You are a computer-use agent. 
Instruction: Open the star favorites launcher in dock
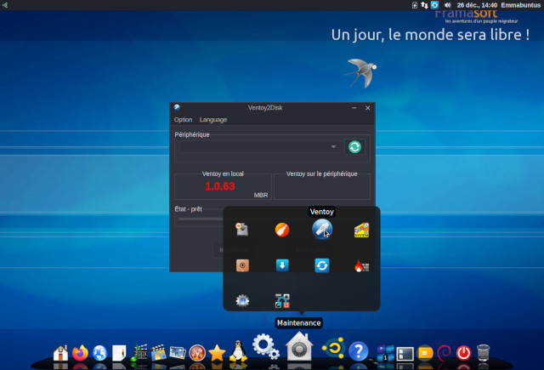click(217, 353)
